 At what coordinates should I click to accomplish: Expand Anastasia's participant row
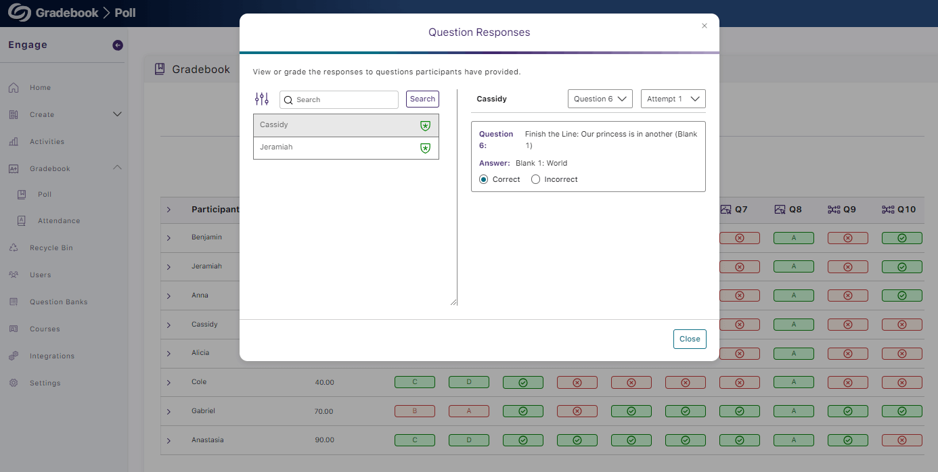tap(169, 441)
